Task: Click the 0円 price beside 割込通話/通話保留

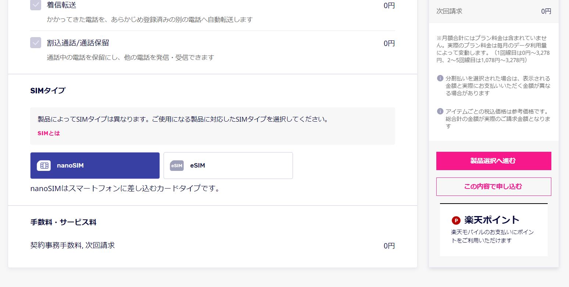Action: (x=389, y=43)
